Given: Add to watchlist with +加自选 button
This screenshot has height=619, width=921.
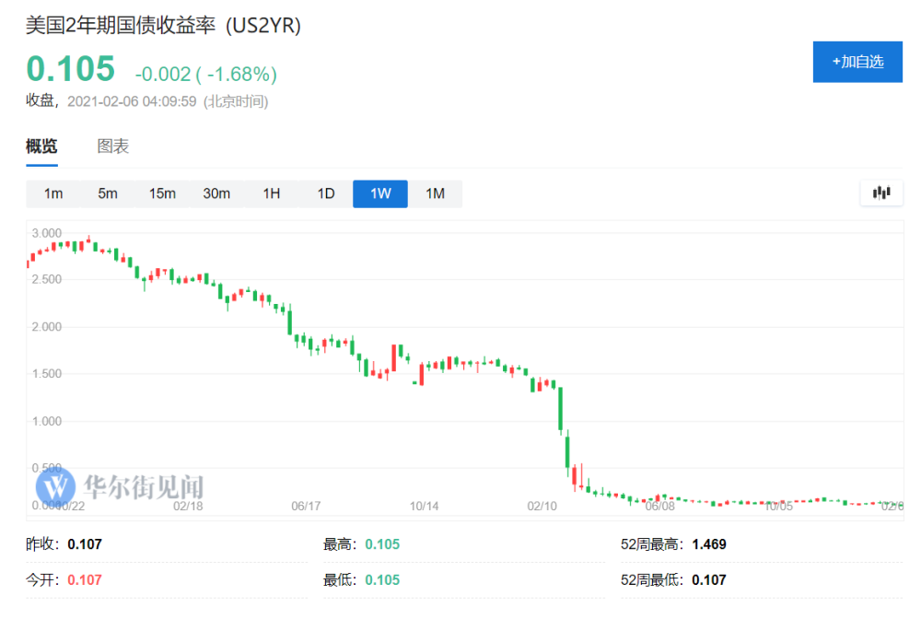Looking at the screenshot, I should 857,62.
